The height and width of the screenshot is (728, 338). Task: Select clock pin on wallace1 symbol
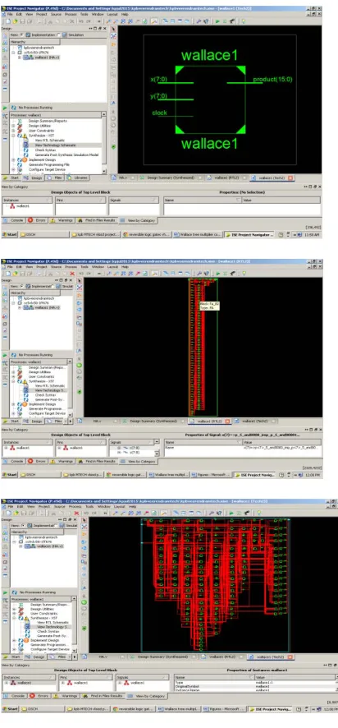click(x=159, y=113)
